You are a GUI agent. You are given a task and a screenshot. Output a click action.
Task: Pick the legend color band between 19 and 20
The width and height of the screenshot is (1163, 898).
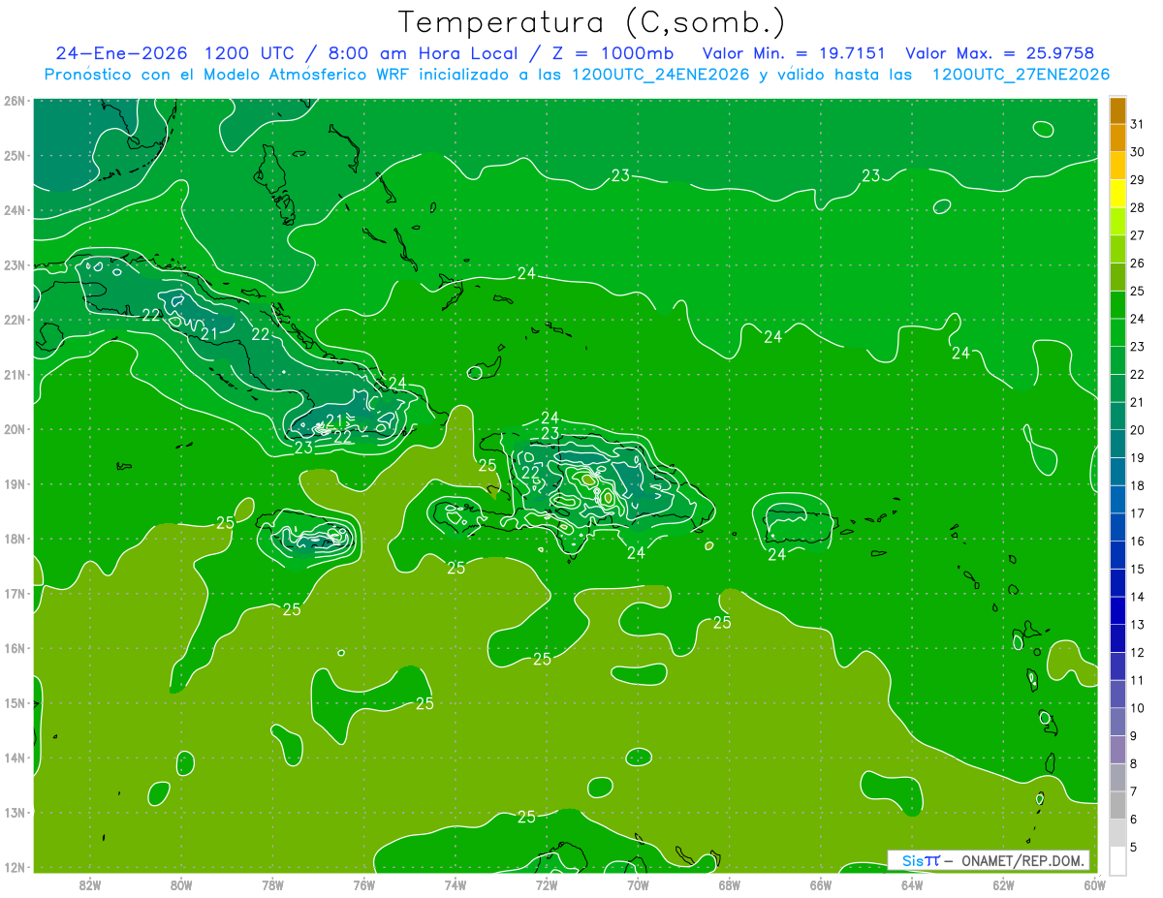1117,445
